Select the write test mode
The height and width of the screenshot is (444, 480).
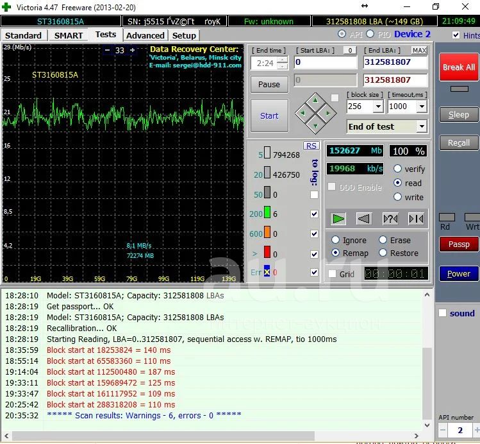[x=398, y=197]
